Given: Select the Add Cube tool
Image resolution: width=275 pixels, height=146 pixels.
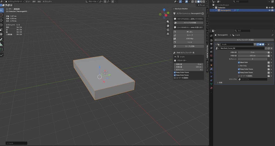Looking at the screenshot, I should click(1, 50).
